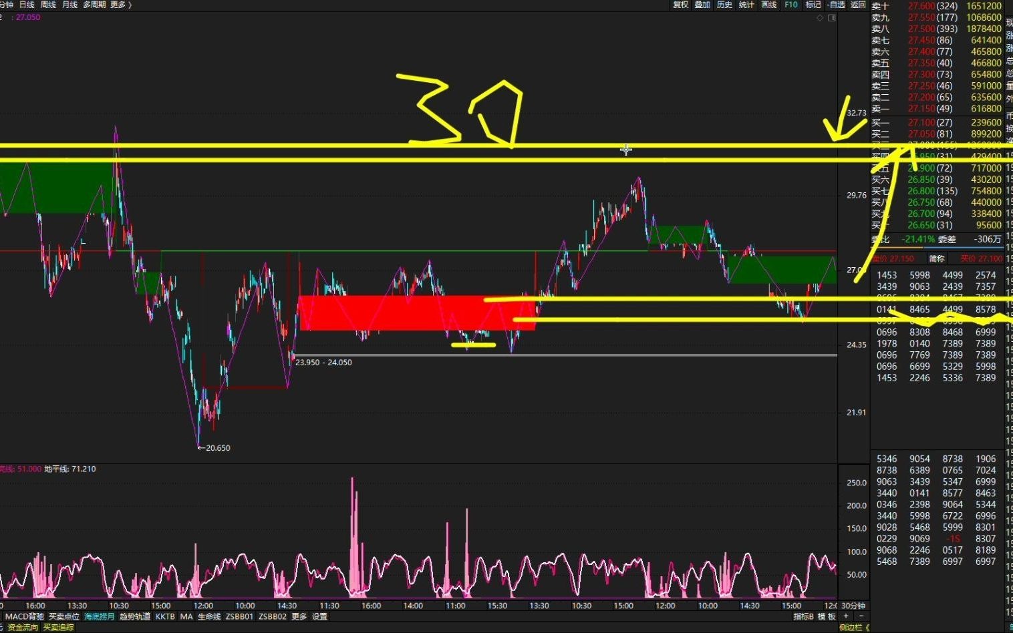Click the 地平线: 71.210 indicator value
Screen dimensions: 1013x633
[x=70, y=469]
